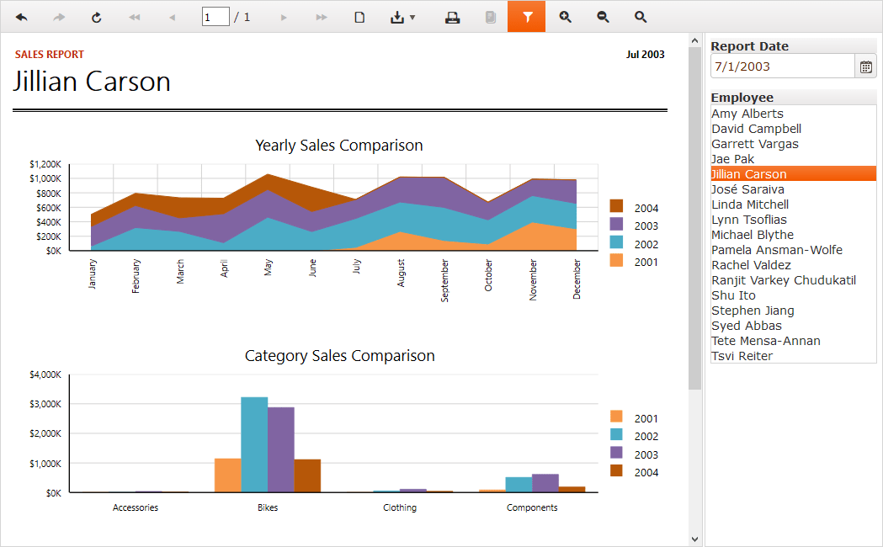Viewport: 883px width, 547px height.
Task: Click the 2004 swatch in Yearly Sales legend
Action: tap(616, 206)
